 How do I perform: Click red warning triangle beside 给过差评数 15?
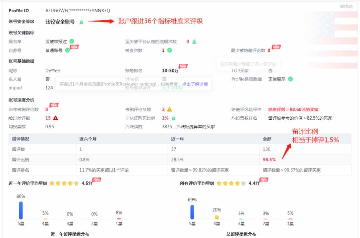(56, 118)
